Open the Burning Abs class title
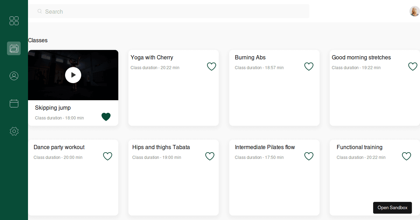 (x=250, y=58)
